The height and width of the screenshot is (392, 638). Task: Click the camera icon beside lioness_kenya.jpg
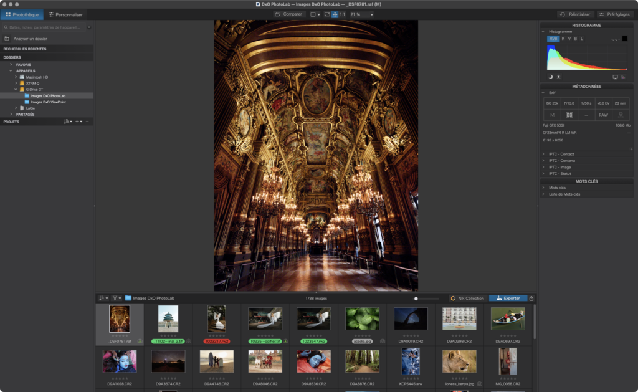480,384
